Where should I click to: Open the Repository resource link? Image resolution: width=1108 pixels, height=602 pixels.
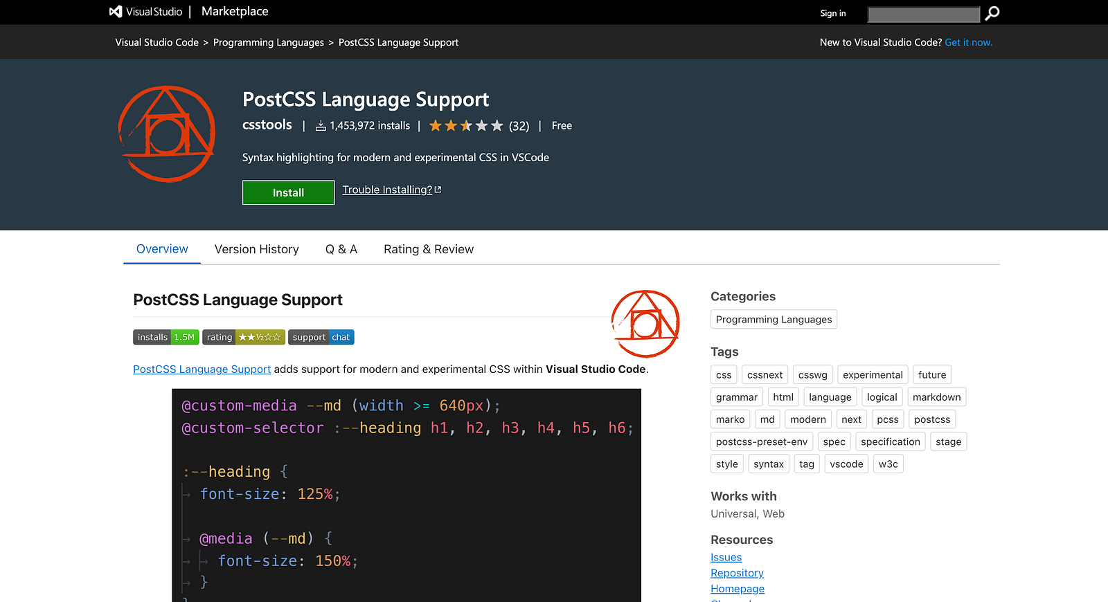point(738,573)
